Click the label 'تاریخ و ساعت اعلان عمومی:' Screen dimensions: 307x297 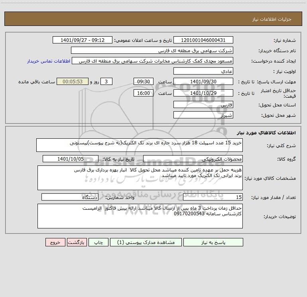coord(143,40)
